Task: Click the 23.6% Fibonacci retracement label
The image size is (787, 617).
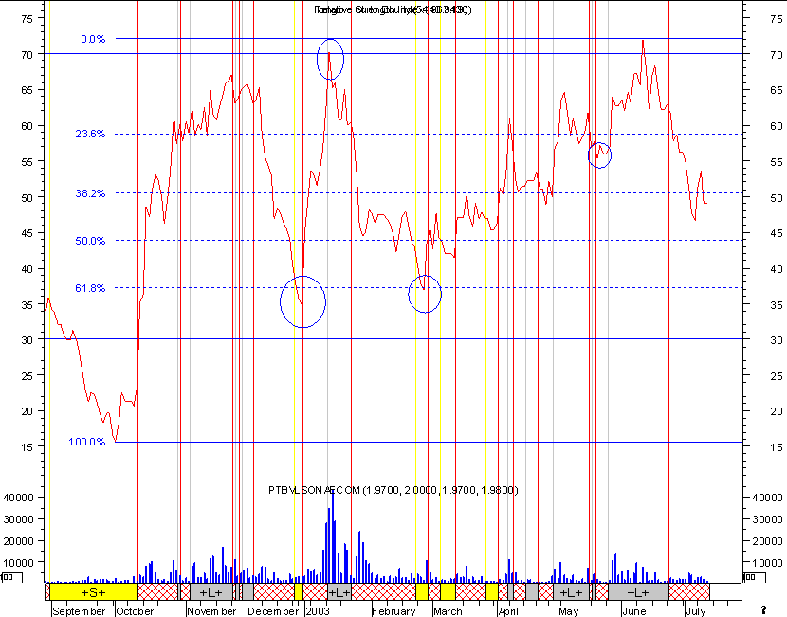Action: point(90,134)
